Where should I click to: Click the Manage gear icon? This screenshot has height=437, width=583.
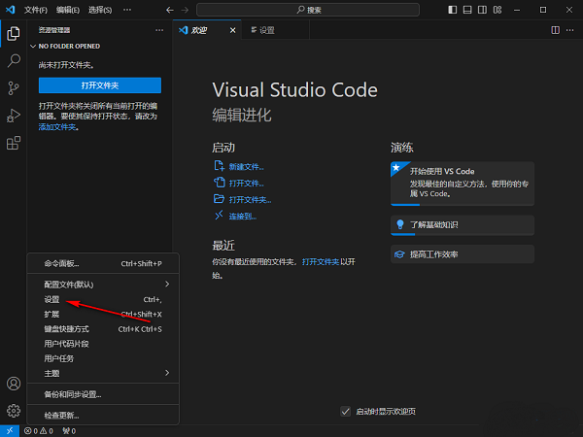14,411
